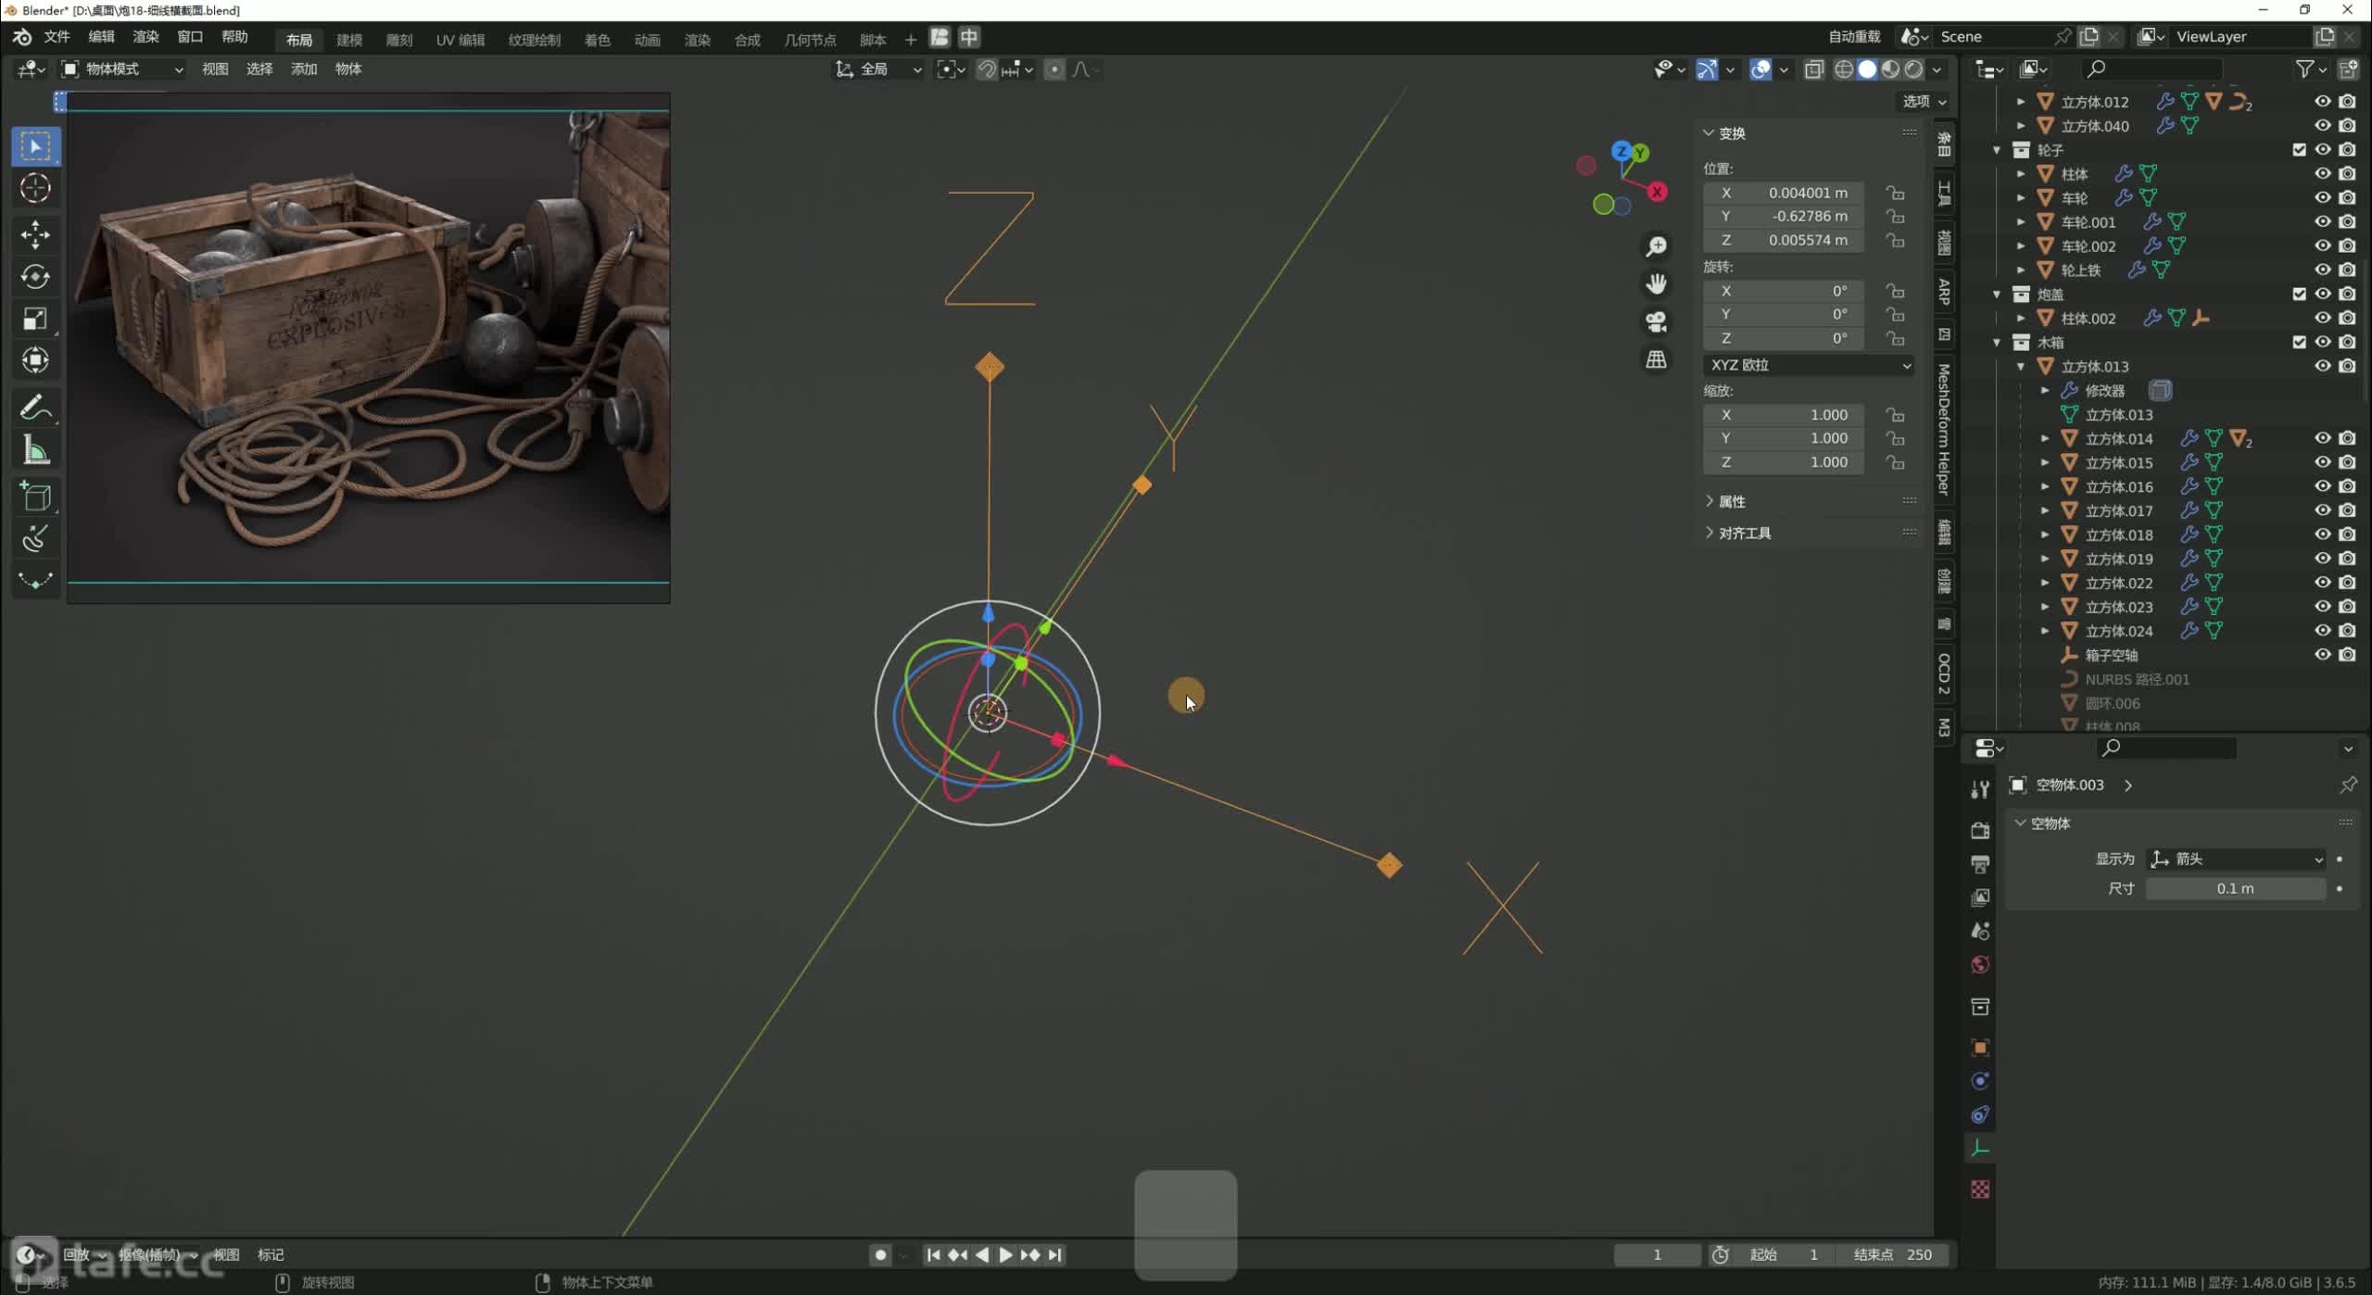Switch to wireframe viewport shading
Image resolution: width=2372 pixels, height=1295 pixels.
coord(1844,69)
